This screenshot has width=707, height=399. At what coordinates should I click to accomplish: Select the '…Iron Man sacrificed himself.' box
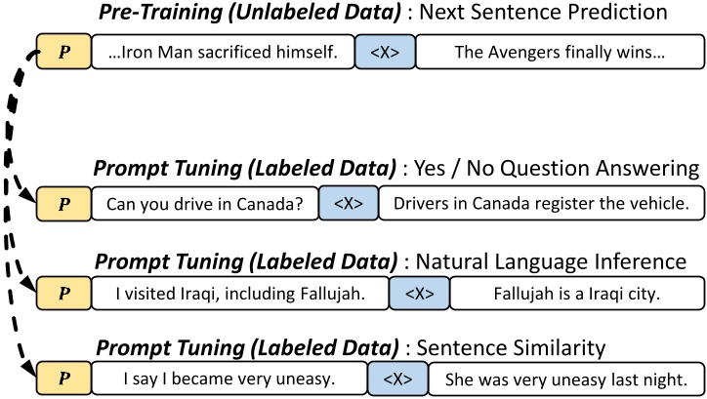point(222,53)
